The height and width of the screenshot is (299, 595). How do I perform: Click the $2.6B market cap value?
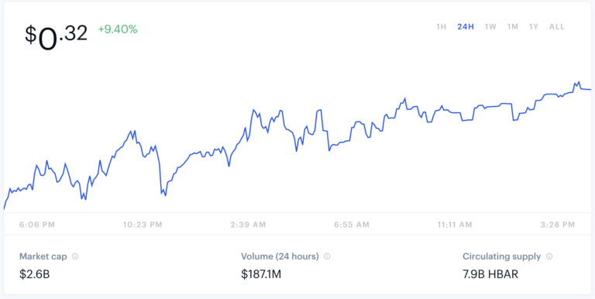point(35,274)
